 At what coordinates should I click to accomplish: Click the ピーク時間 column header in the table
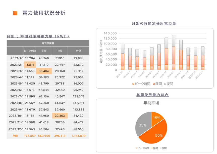pos(30,51)
